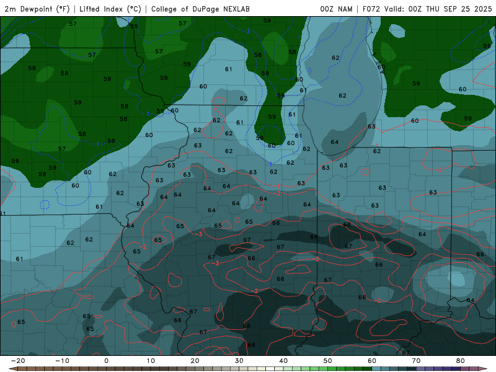Viewport: 496px width, 372px height.
Task: Select the "College of DuPage NEXLAB" credit text
Action: [200, 9]
